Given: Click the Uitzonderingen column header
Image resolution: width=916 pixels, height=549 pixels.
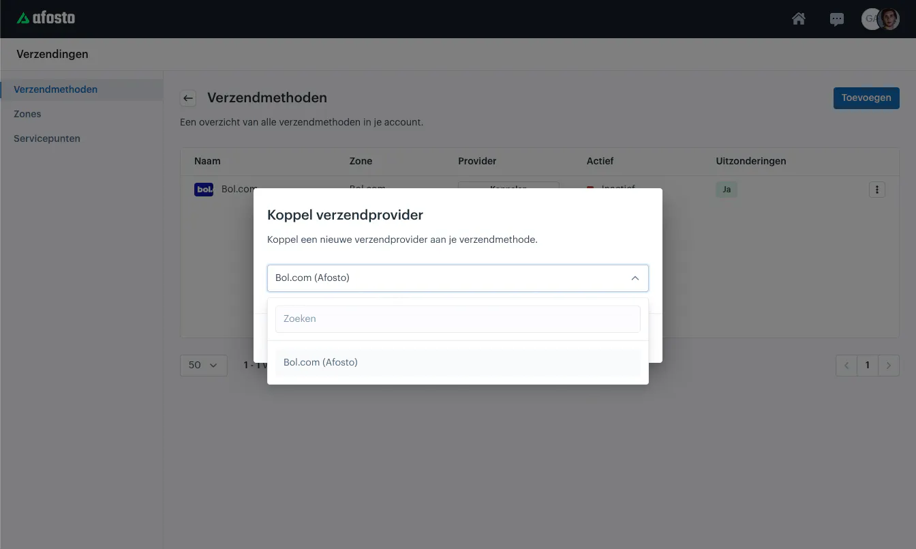Looking at the screenshot, I should pos(751,161).
